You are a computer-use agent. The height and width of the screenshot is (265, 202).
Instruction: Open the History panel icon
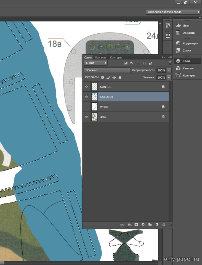point(168,25)
